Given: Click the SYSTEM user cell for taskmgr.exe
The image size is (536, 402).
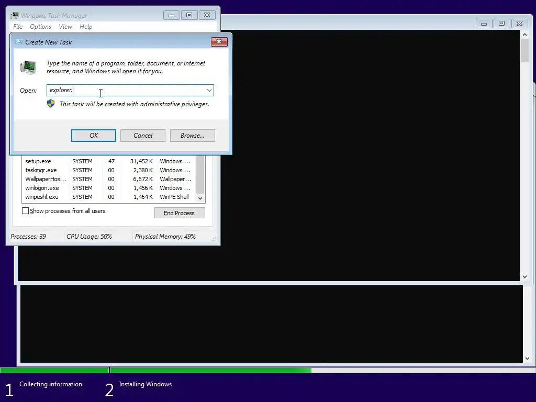Looking at the screenshot, I should pos(82,170).
